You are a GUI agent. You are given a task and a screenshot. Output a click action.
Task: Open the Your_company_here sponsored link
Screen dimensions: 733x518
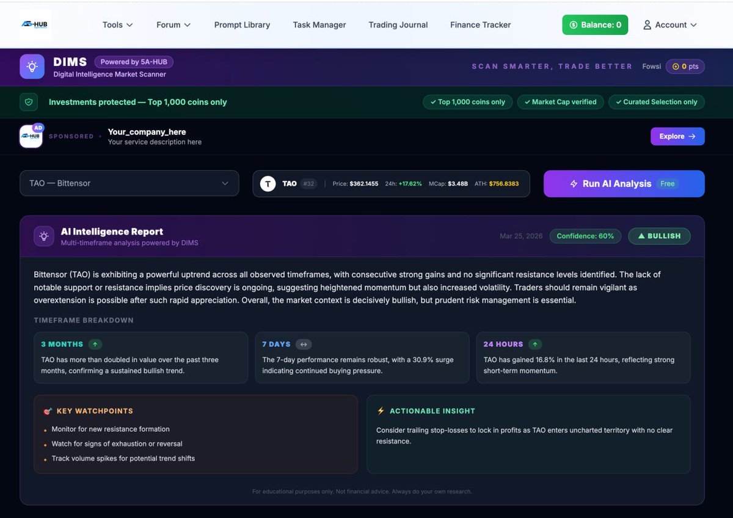(147, 132)
